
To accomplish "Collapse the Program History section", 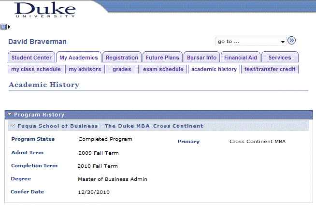I will 9,114.
